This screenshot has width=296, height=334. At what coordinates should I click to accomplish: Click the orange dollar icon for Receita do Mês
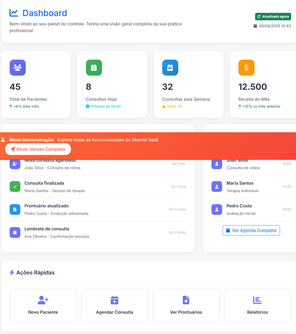[x=246, y=68]
